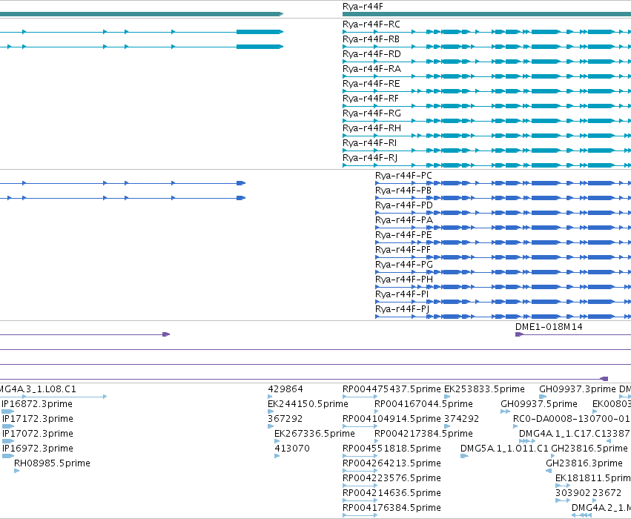Click the Rya-r44F-RE transcript label
Screen dimensions: 631x519
pos(371,84)
